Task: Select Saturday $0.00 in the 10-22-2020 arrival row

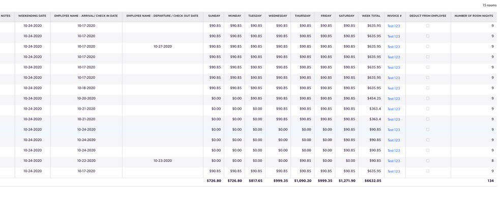Action: (x=350, y=161)
